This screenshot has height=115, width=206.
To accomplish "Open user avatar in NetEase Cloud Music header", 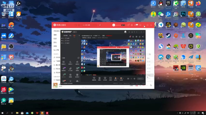I will tap(114, 25).
